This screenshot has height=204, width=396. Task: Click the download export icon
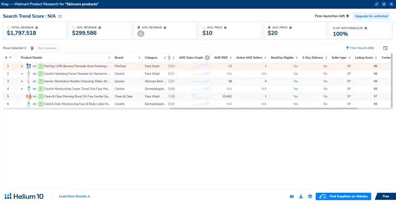point(301,196)
